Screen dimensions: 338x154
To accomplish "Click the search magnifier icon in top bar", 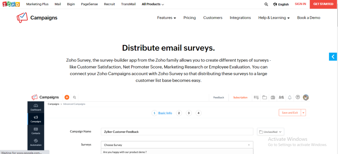I will pos(266,4).
